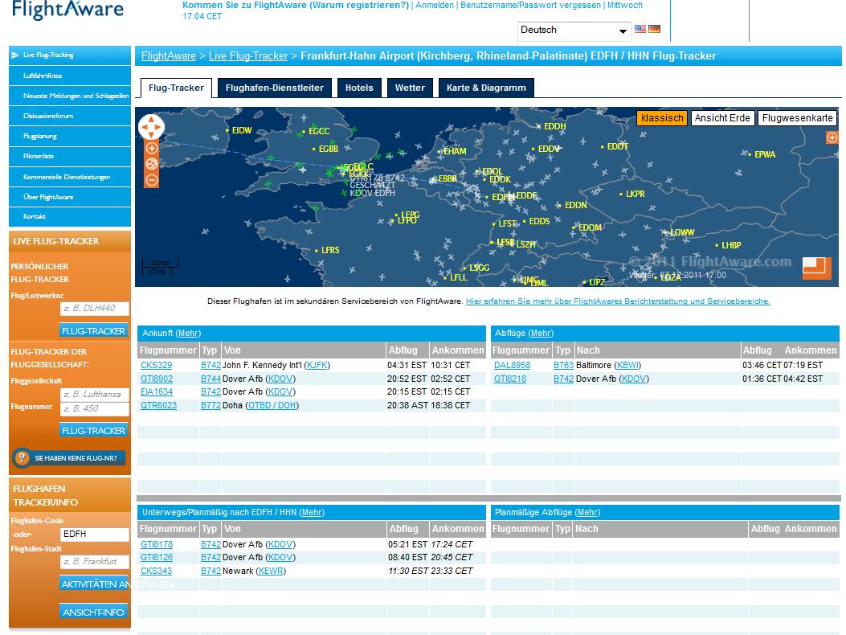Viewport: 846px width, 635px height.
Task: Expand departures 'Abflüge' list via 'Mehr'
Action: pyautogui.click(x=541, y=333)
